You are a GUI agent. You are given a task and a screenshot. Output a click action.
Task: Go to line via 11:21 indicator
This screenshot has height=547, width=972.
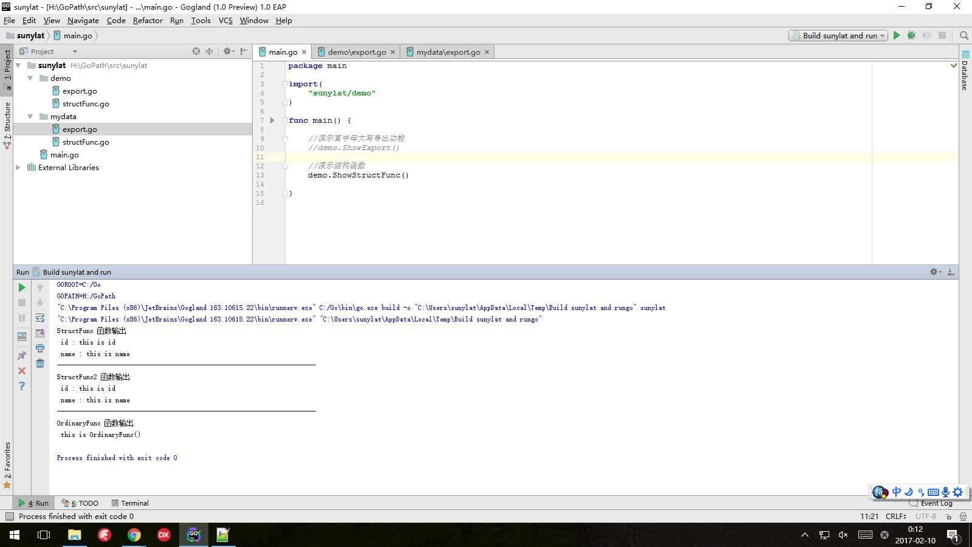[869, 517]
